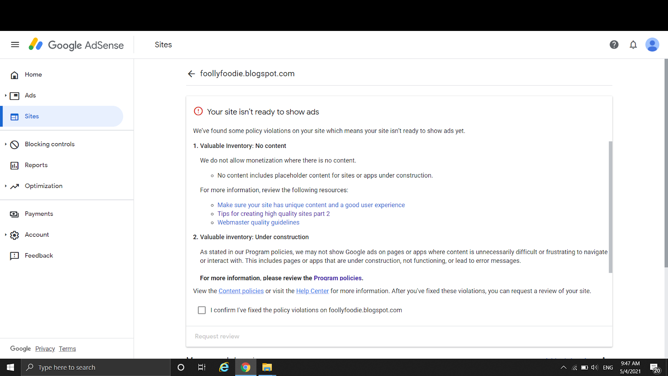
Task: Expand the Optimization submenu arrow
Action: point(5,186)
